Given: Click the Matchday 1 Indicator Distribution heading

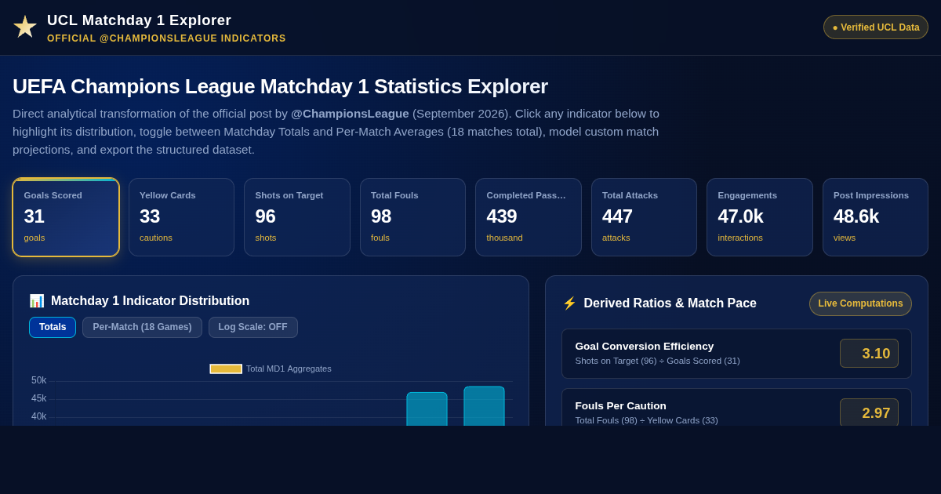Looking at the screenshot, I should (150, 301).
